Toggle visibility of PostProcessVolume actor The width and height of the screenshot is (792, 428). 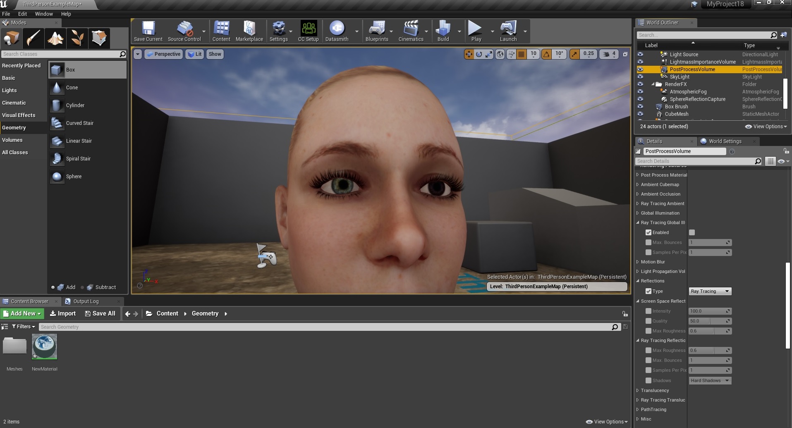click(640, 69)
